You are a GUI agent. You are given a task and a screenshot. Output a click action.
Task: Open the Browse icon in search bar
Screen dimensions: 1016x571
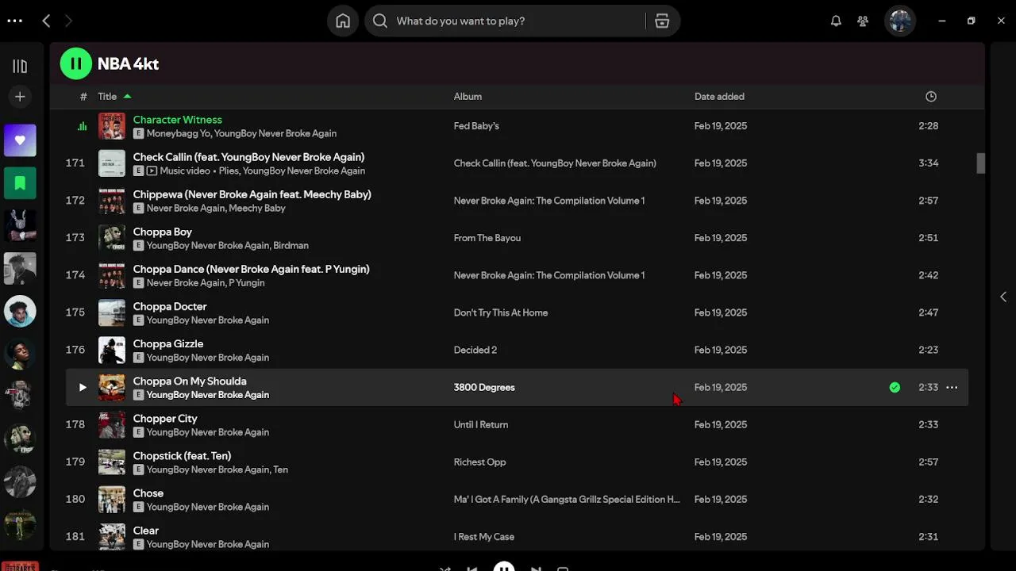pos(662,21)
